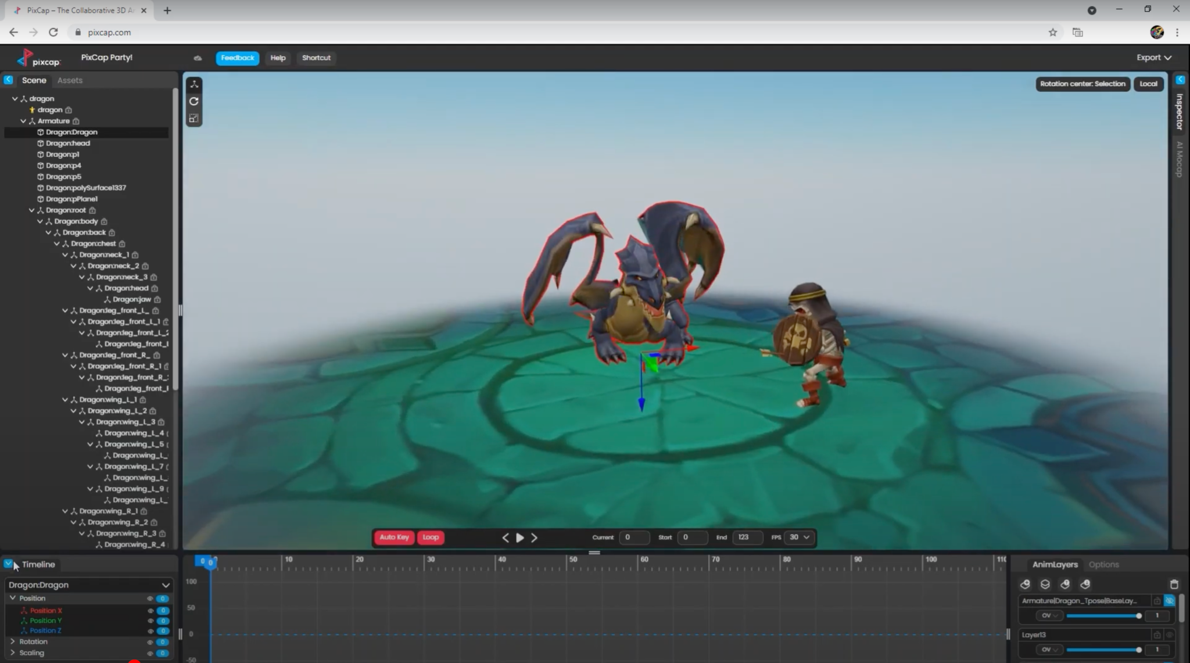Image resolution: width=1190 pixels, height=663 pixels.
Task: Click the delete layer trash icon in AnimLayers
Action: click(x=1175, y=584)
